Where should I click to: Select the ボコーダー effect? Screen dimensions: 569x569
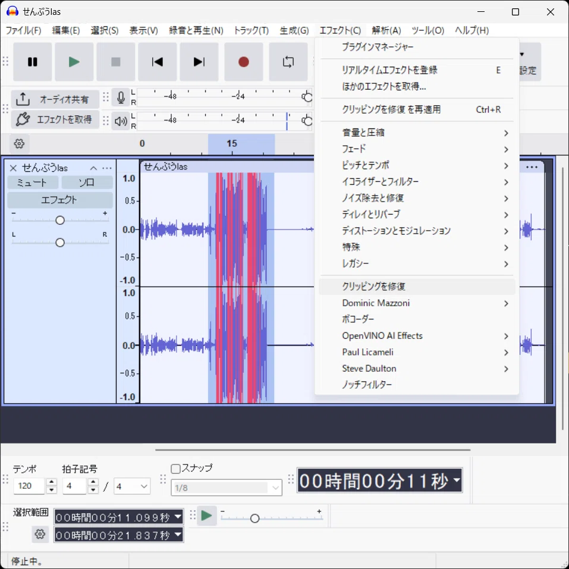coord(417,319)
